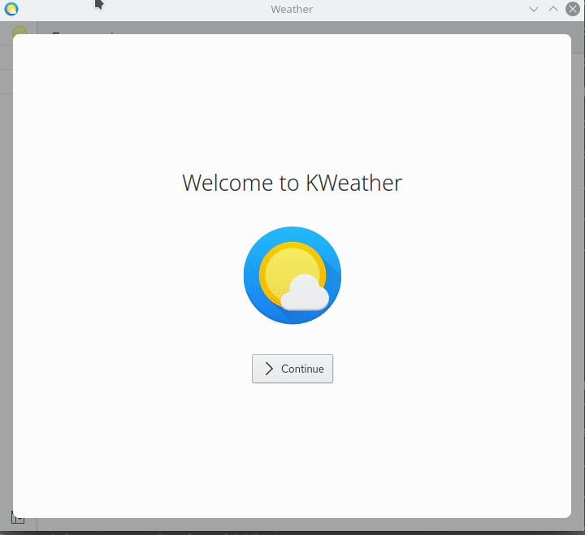Click the Continue button

[292, 369]
